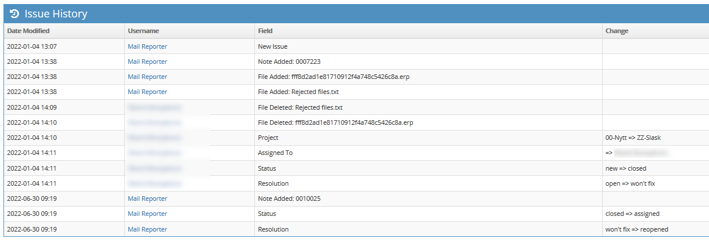The width and height of the screenshot is (709, 249).
Task: Click the Issue History clock icon
Action: (x=15, y=14)
